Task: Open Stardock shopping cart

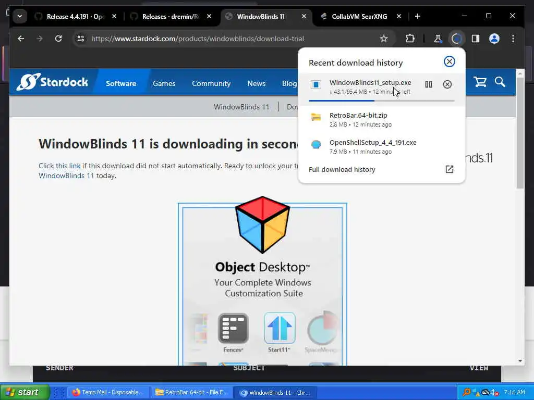Action: [480, 82]
